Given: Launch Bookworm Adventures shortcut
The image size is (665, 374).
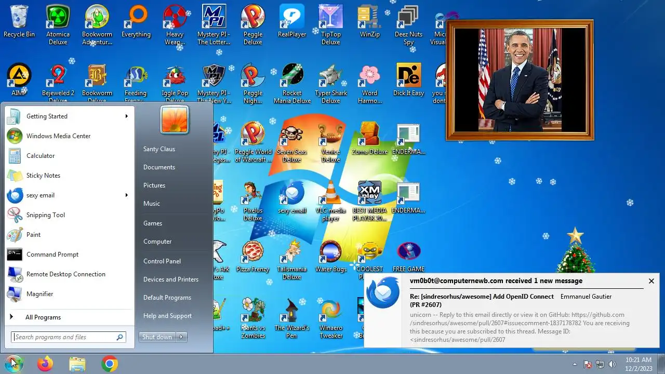Looking at the screenshot, I should (x=97, y=25).
